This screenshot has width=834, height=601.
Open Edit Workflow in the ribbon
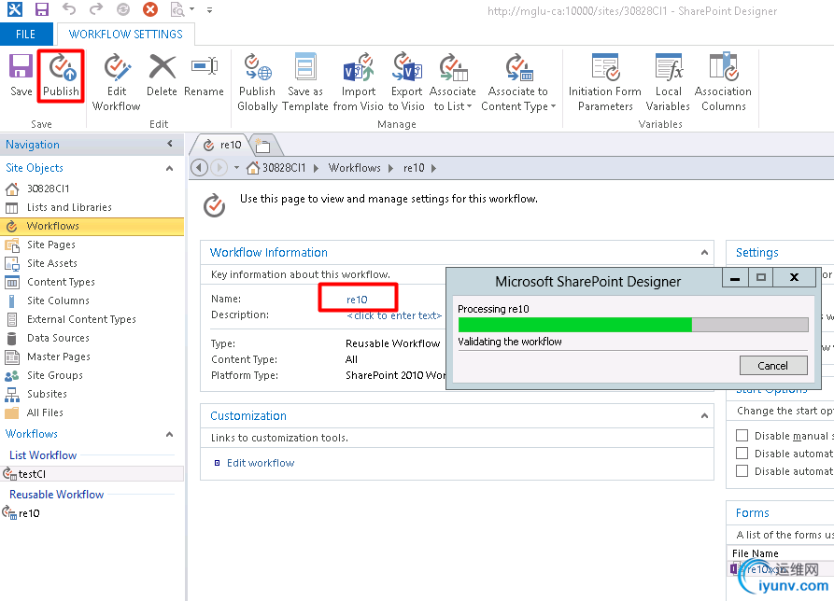point(117,82)
